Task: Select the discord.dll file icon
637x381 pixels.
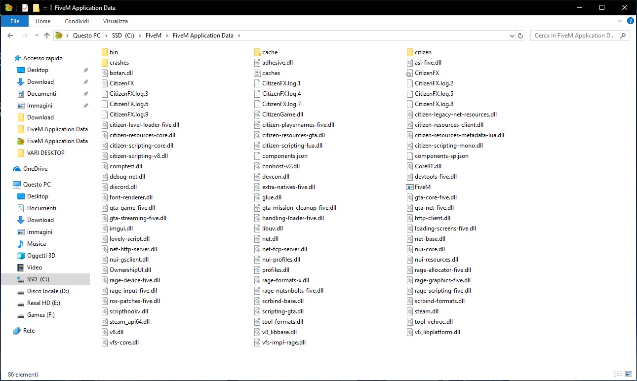Action: pyautogui.click(x=105, y=187)
